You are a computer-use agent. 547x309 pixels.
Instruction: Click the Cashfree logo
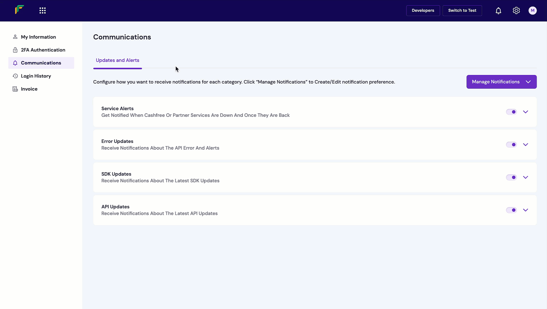[x=19, y=10]
